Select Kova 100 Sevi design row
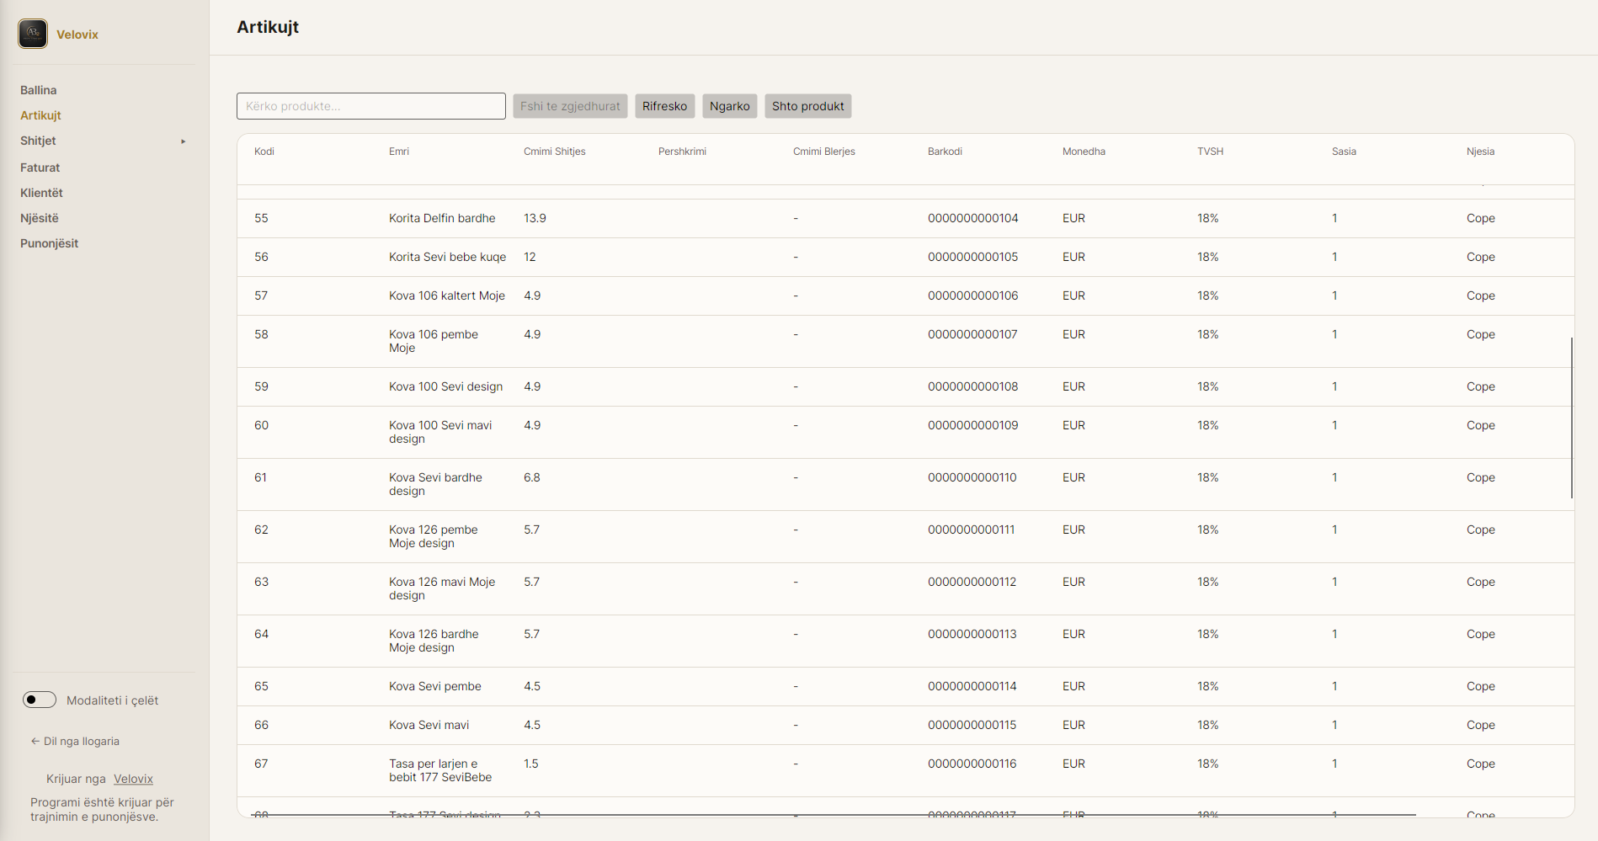 coord(906,386)
